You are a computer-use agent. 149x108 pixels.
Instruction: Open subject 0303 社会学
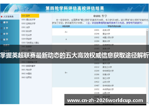pyautogui.click(x=27, y=35)
